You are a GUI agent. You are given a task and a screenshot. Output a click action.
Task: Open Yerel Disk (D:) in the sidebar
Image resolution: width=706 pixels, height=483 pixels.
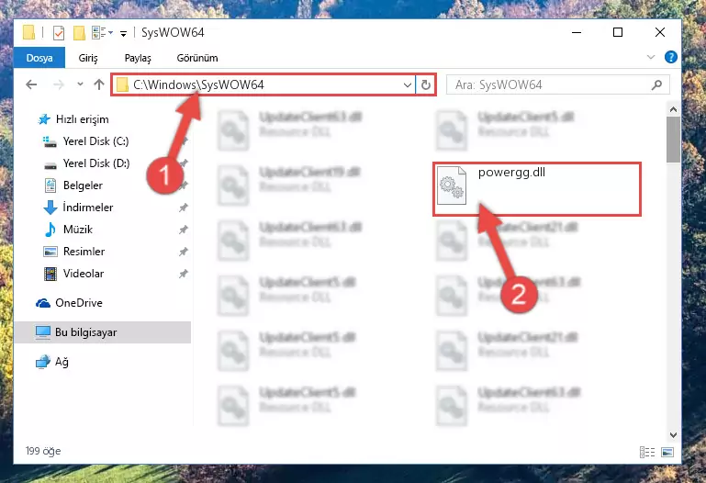[95, 163]
